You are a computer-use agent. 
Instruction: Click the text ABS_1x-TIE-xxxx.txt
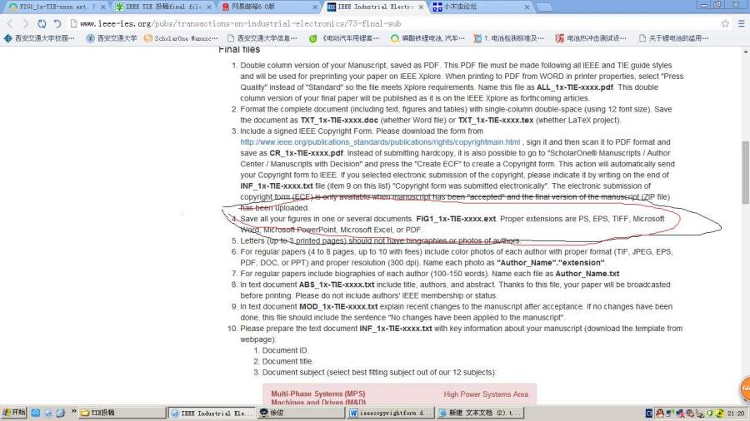[x=337, y=285]
